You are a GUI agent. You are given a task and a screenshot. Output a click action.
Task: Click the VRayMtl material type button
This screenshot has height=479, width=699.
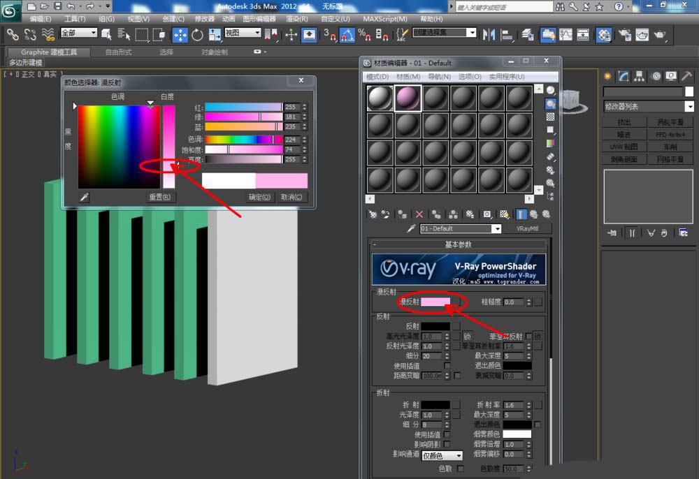click(x=528, y=228)
